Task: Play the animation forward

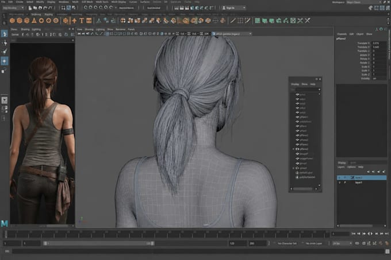Action: coord(372,234)
